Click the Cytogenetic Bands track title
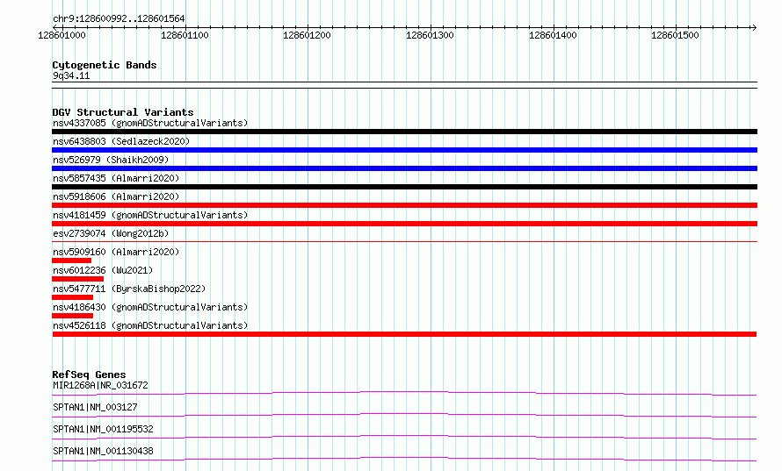Screen dimensions: 782x471 pyautogui.click(x=105, y=65)
